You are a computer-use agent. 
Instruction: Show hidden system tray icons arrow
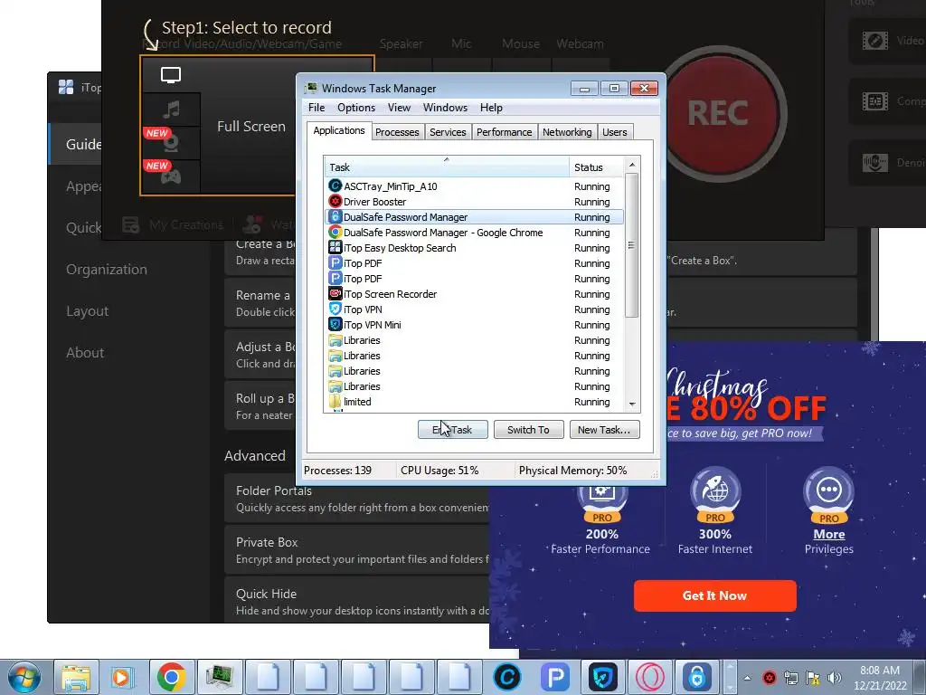tap(747, 678)
